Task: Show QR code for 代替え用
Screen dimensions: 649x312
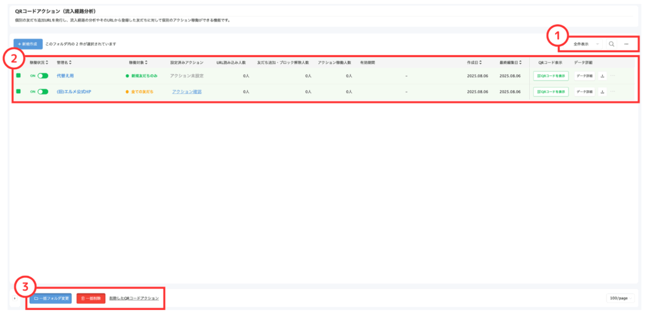Action: [x=551, y=76]
